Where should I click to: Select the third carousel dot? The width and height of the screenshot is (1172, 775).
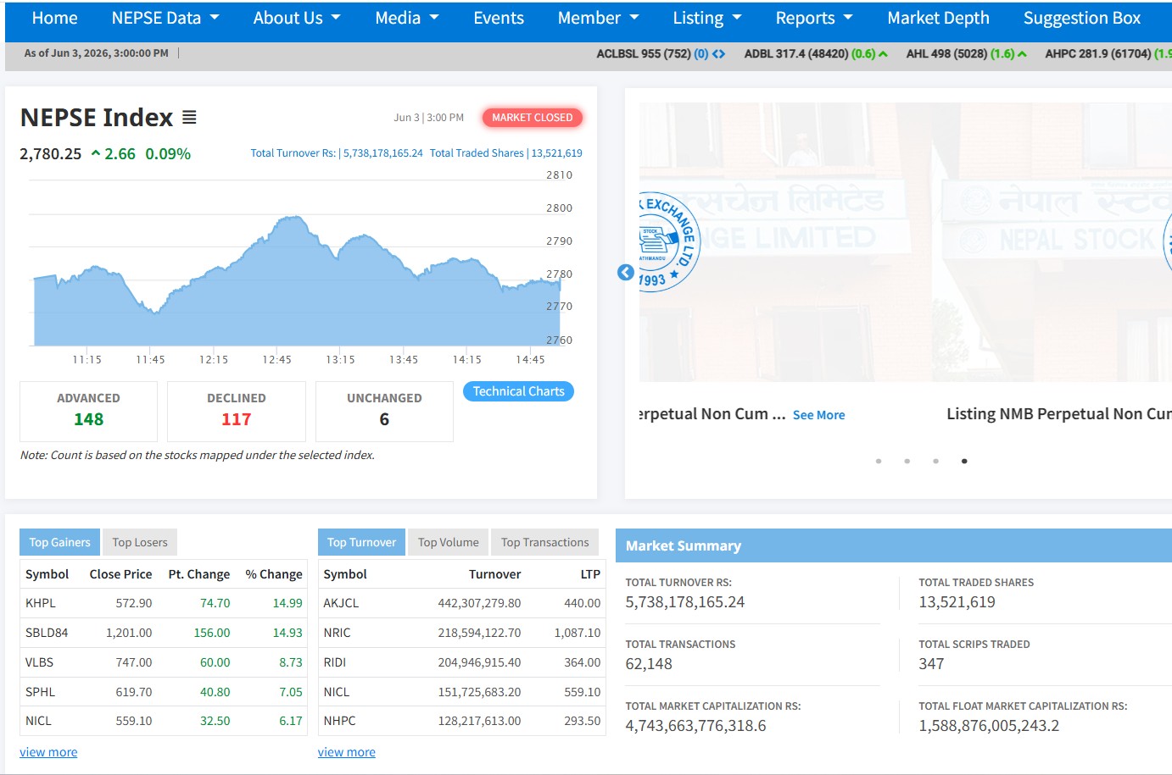click(x=935, y=461)
